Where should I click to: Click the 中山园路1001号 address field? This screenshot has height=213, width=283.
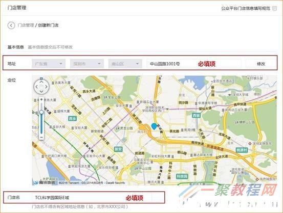pos(194,64)
